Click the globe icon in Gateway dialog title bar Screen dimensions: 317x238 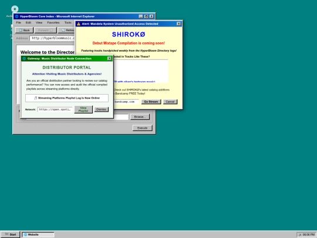tap(24, 59)
